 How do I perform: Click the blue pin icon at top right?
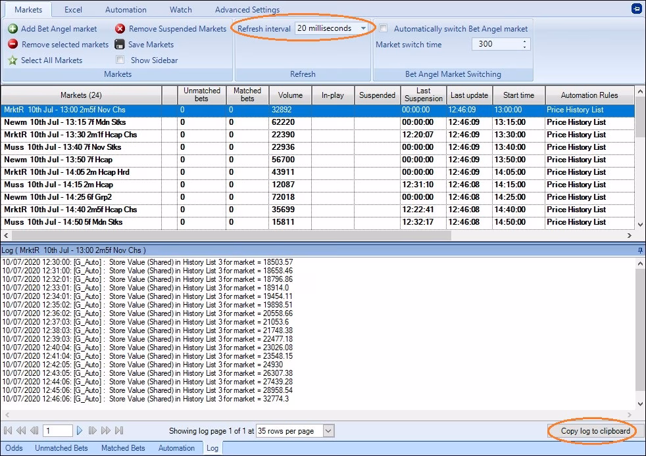click(x=637, y=9)
